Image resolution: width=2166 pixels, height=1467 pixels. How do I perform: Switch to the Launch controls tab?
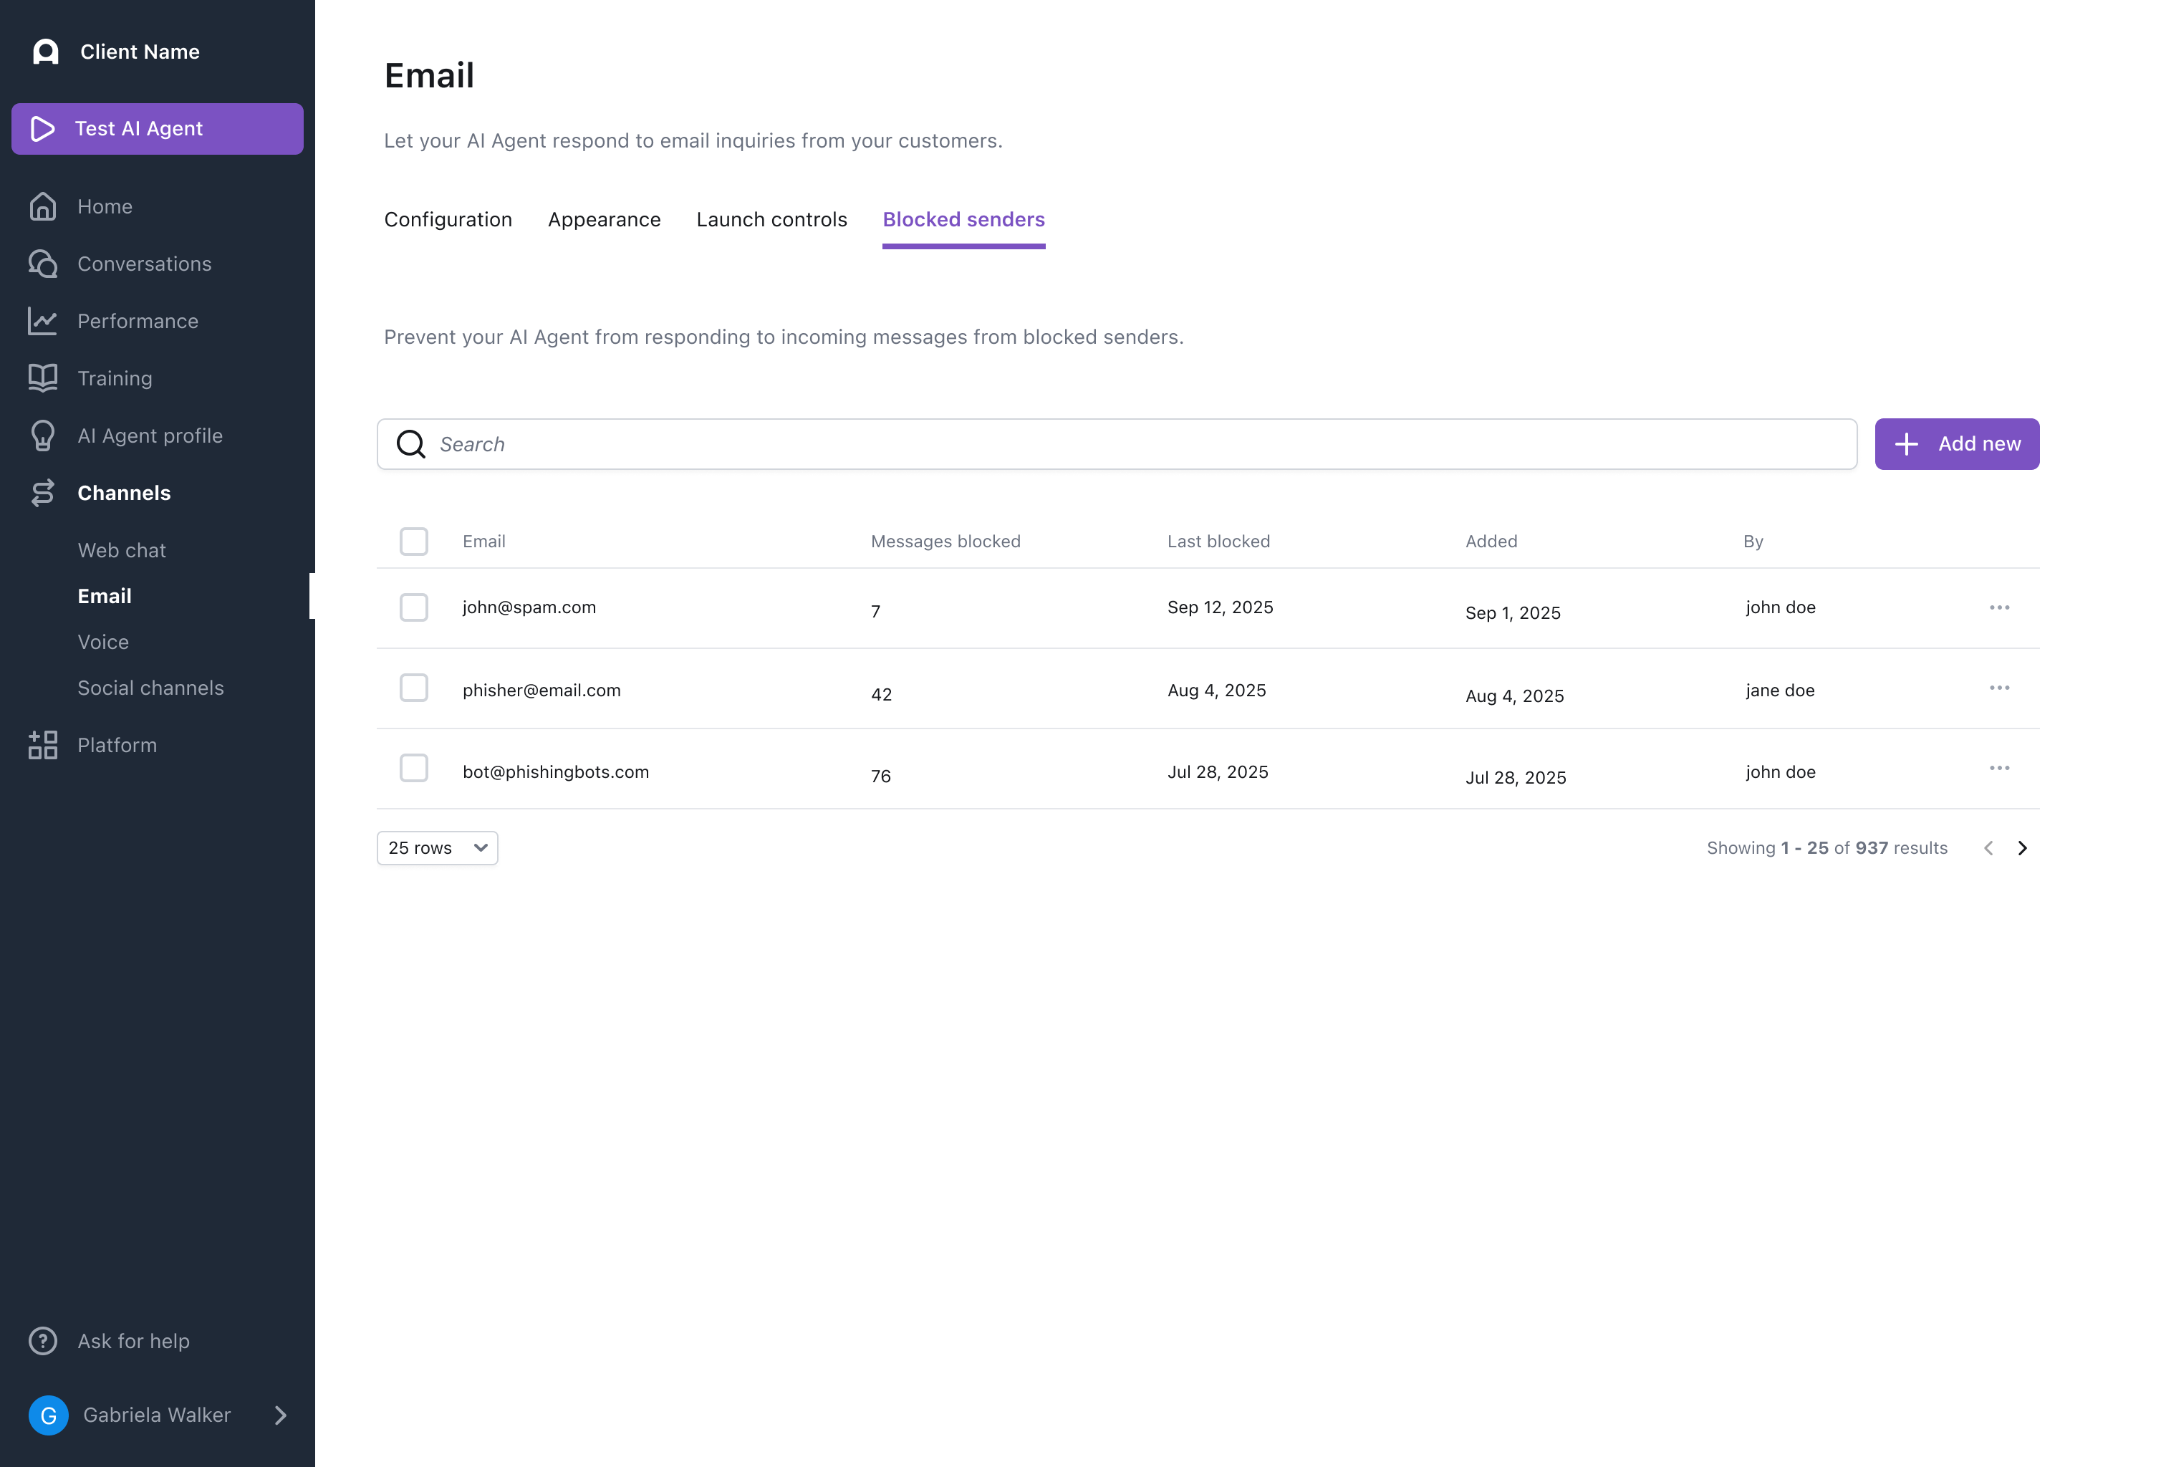click(771, 219)
